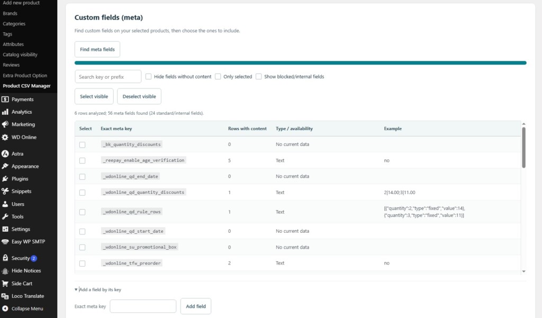Click the Appearance paintbrush icon
This screenshot has width=542, height=318.
[5, 166]
